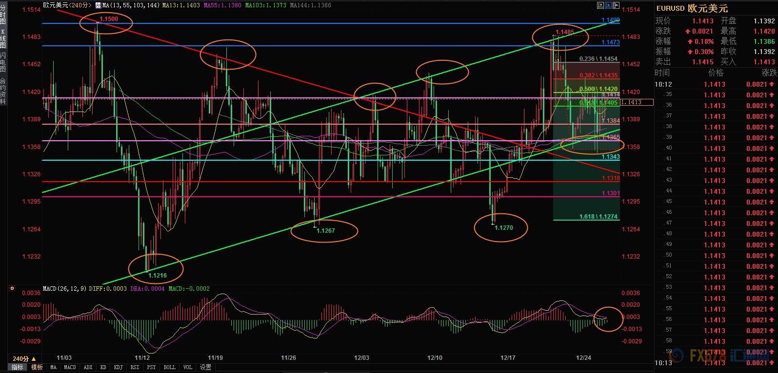Click the first chart tool icon at top right

600,5
